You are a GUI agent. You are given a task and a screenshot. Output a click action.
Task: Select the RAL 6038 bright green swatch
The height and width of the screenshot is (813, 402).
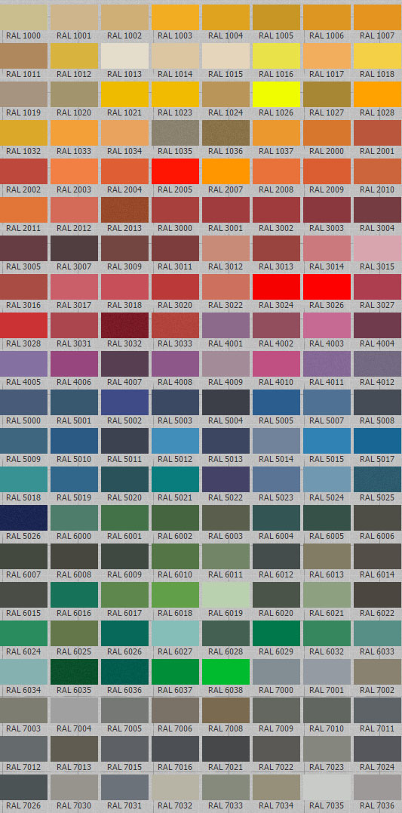[226, 672]
